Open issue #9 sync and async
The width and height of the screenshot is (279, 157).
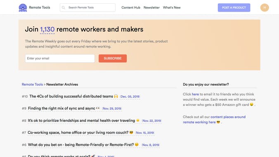(x=61, y=108)
